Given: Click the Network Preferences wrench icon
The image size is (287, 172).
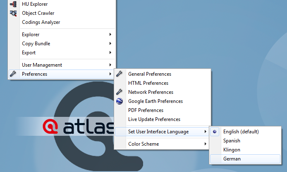Looking at the screenshot, I should pos(120,92).
